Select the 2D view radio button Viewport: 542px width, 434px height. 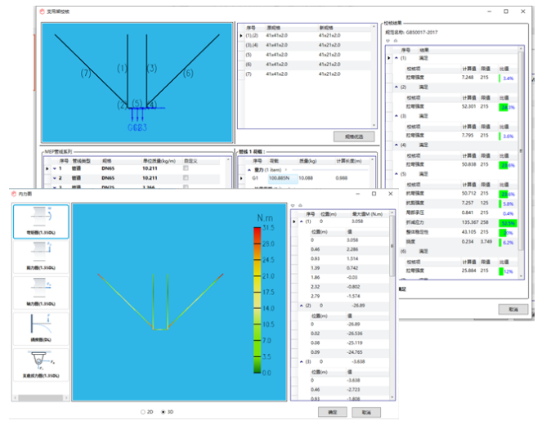pos(144,412)
